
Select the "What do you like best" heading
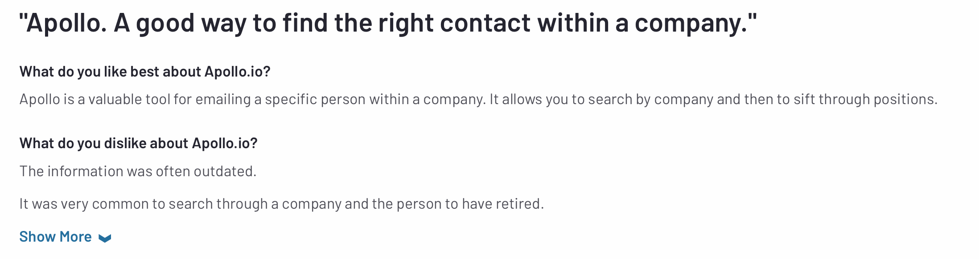click(x=145, y=72)
